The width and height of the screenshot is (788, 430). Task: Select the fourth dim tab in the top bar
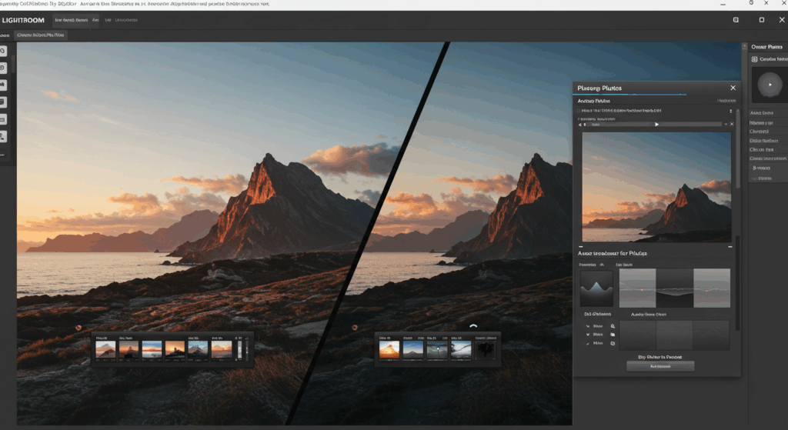point(126,20)
